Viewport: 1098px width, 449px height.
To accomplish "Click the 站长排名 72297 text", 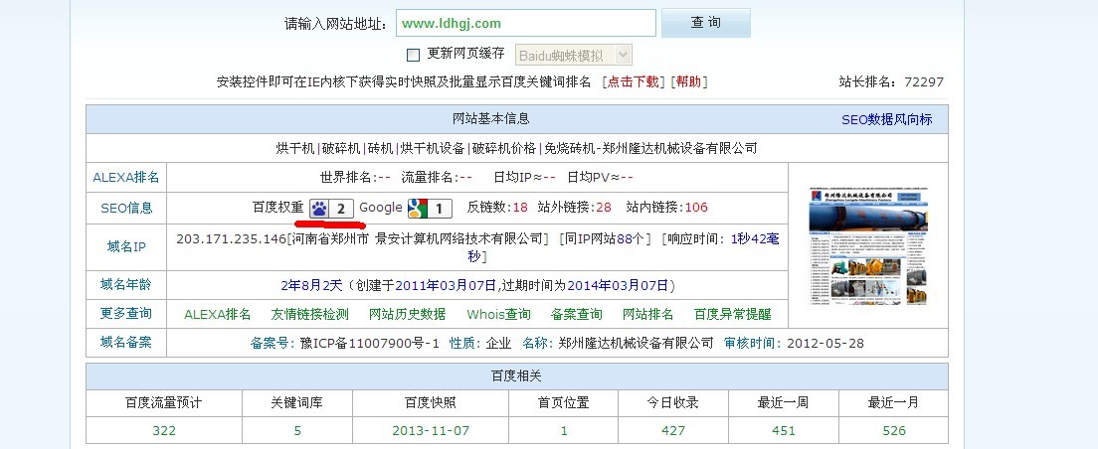I will tap(891, 81).
